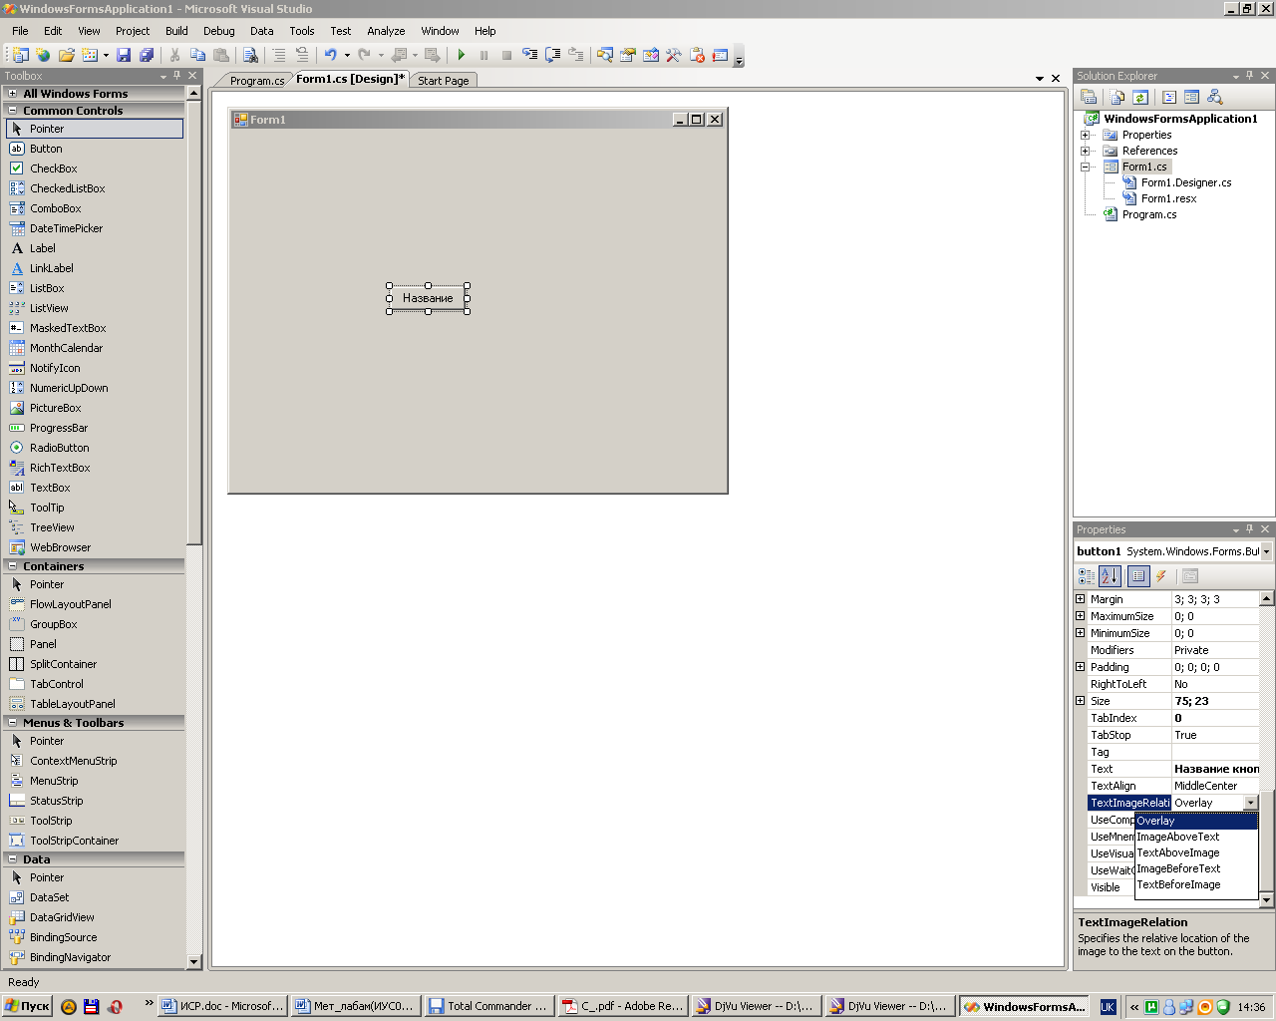
Task: Expand the All Windows Forms group
Action: click(x=13, y=94)
